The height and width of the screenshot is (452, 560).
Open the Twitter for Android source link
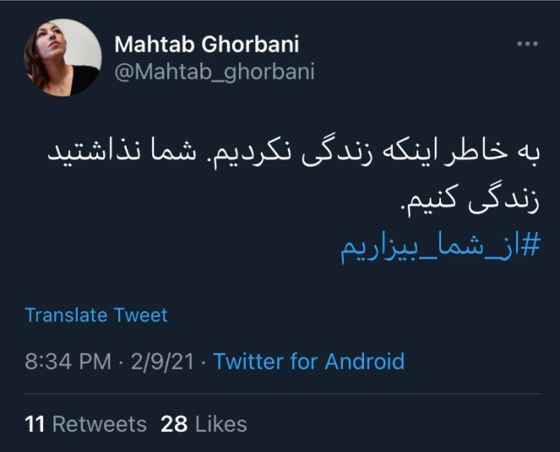click(x=309, y=361)
